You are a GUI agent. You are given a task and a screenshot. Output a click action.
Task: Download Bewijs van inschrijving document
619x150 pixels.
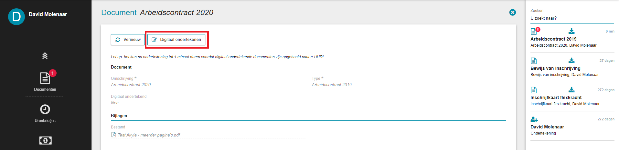click(x=571, y=60)
